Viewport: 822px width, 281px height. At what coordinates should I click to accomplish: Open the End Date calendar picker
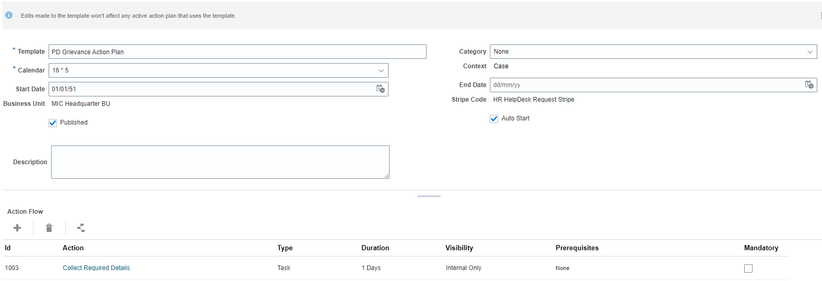coord(809,85)
